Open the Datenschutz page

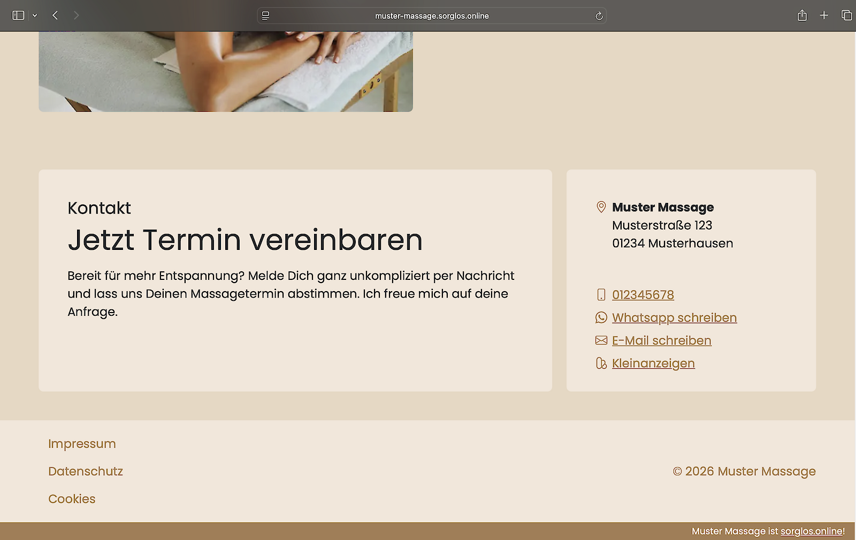(x=86, y=471)
